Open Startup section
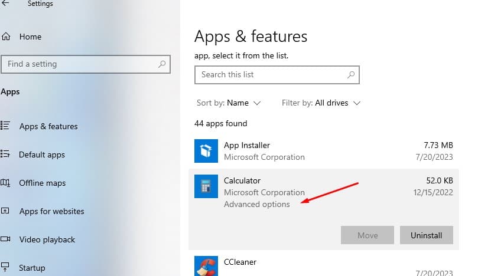Image resolution: width=478 pixels, height=276 pixels. 32,268
